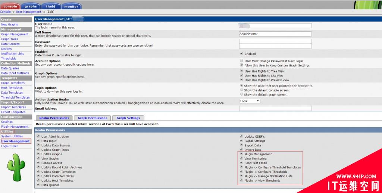
Task: Toggle the Update Graph Templates checkbox
Action: click(x=38, y=171)
